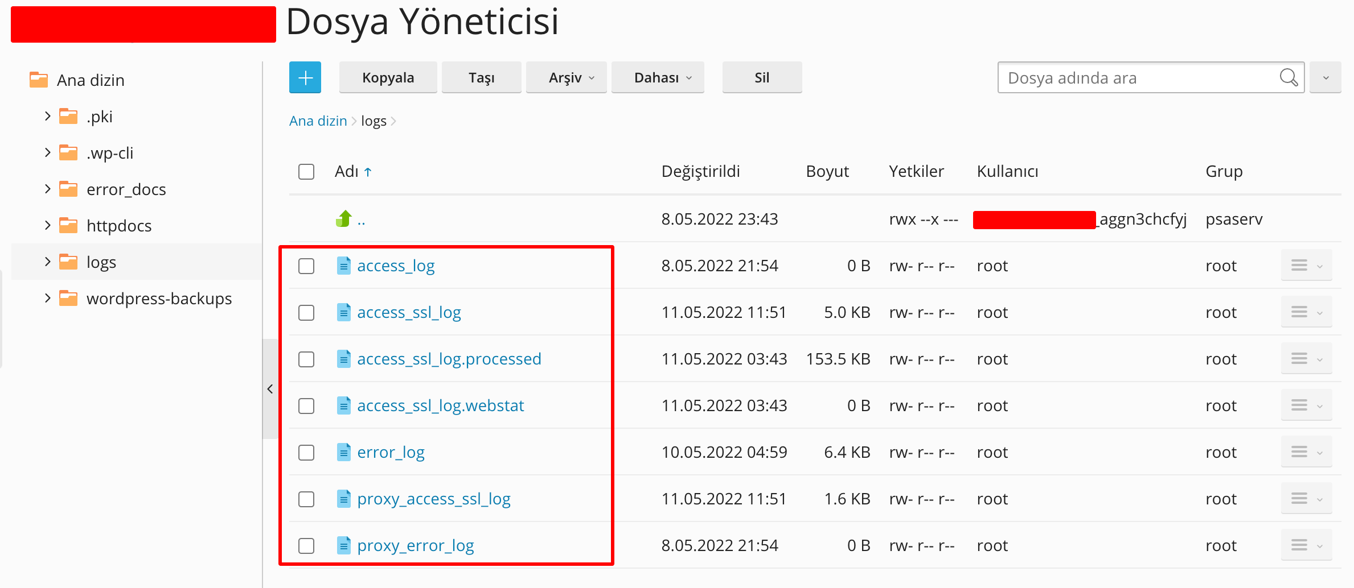Click the wordpress-backups folder icon
1354x588 pixels.
click(68, 298)
